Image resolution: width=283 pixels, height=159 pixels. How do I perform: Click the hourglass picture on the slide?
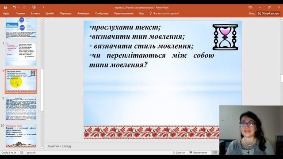pos(225,37)
